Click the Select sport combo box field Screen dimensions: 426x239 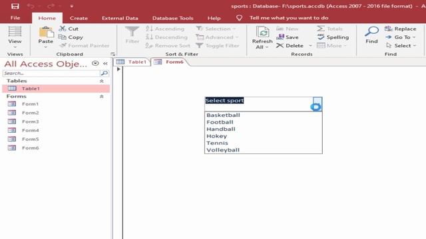(x=259, y=104)
